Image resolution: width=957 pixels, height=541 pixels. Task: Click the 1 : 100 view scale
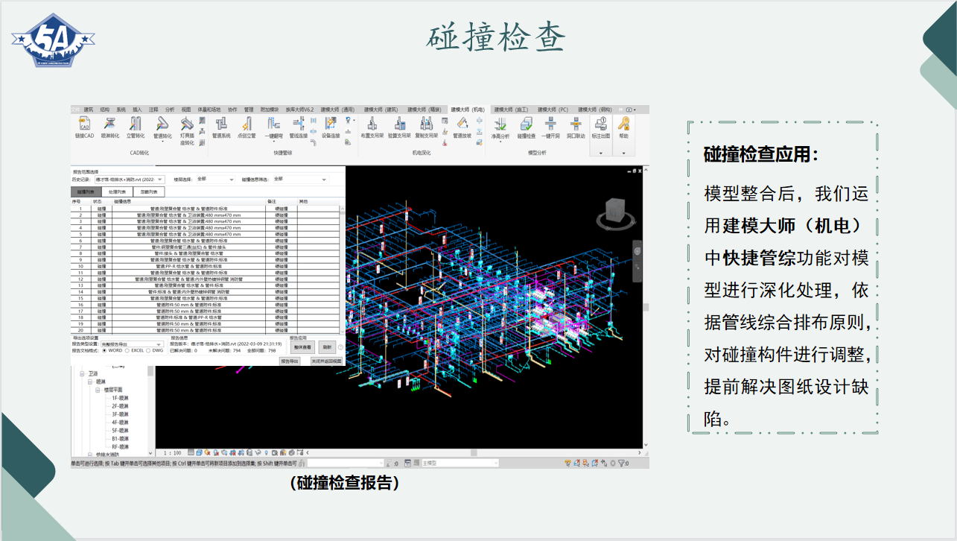coord(172,452)
